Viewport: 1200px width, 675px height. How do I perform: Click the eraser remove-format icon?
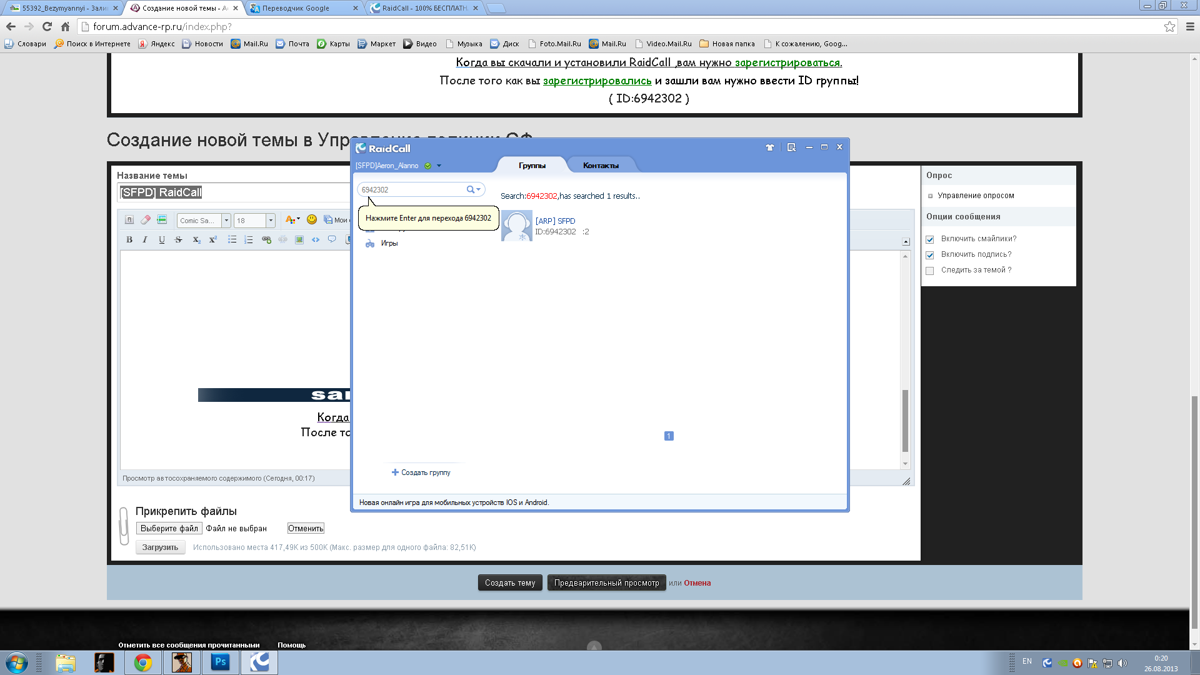[x=146, y=220]
